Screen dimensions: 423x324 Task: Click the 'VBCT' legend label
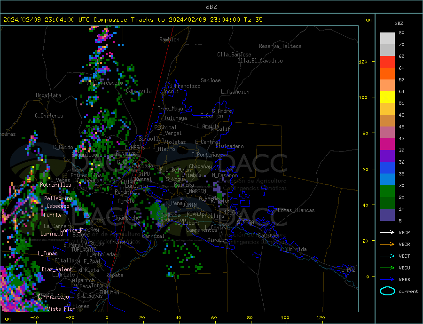tap(404, 256)
